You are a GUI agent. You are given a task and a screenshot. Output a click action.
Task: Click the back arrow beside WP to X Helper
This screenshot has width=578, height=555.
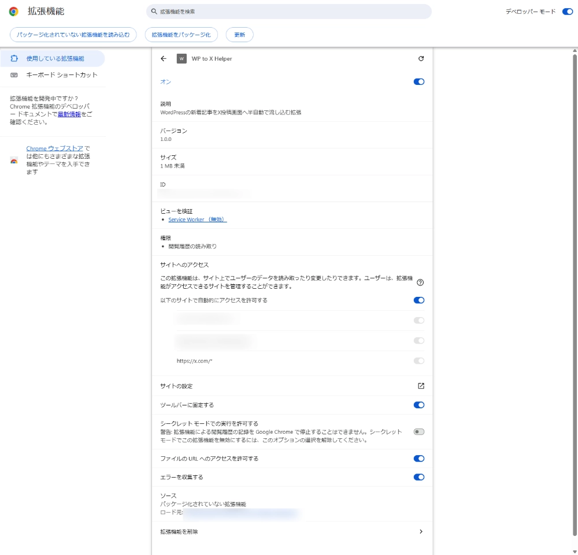(164, 58)
